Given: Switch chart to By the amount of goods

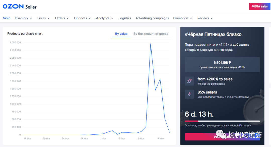Looking at the screenshot, I should 151,34.
